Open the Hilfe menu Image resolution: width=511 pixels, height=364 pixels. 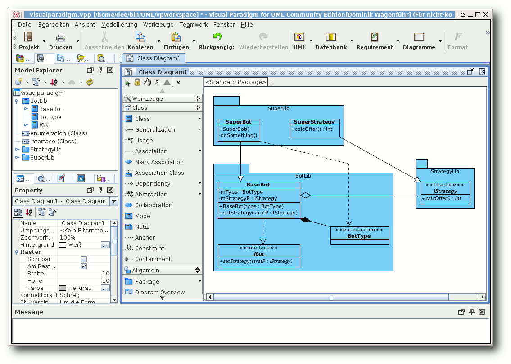click(x=247, y=25)
